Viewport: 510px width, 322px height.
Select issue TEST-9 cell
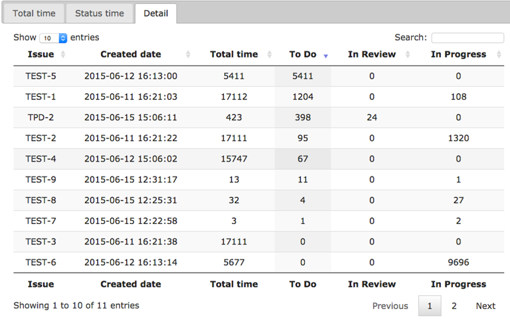click(41, 179)
